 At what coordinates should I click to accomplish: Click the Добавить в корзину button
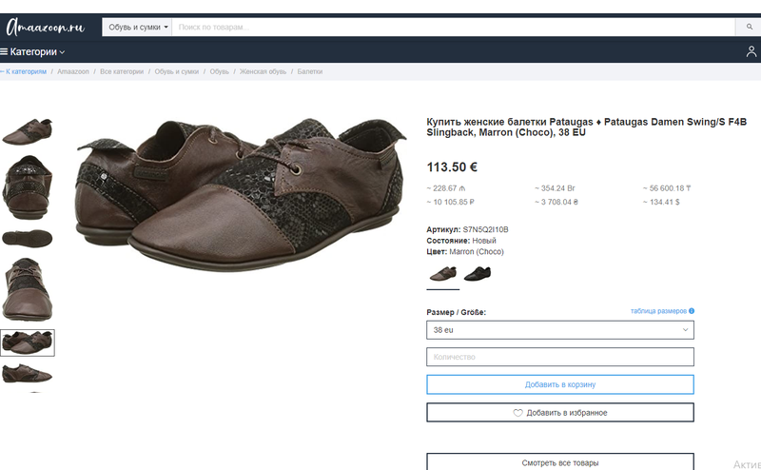click(559, 384)
